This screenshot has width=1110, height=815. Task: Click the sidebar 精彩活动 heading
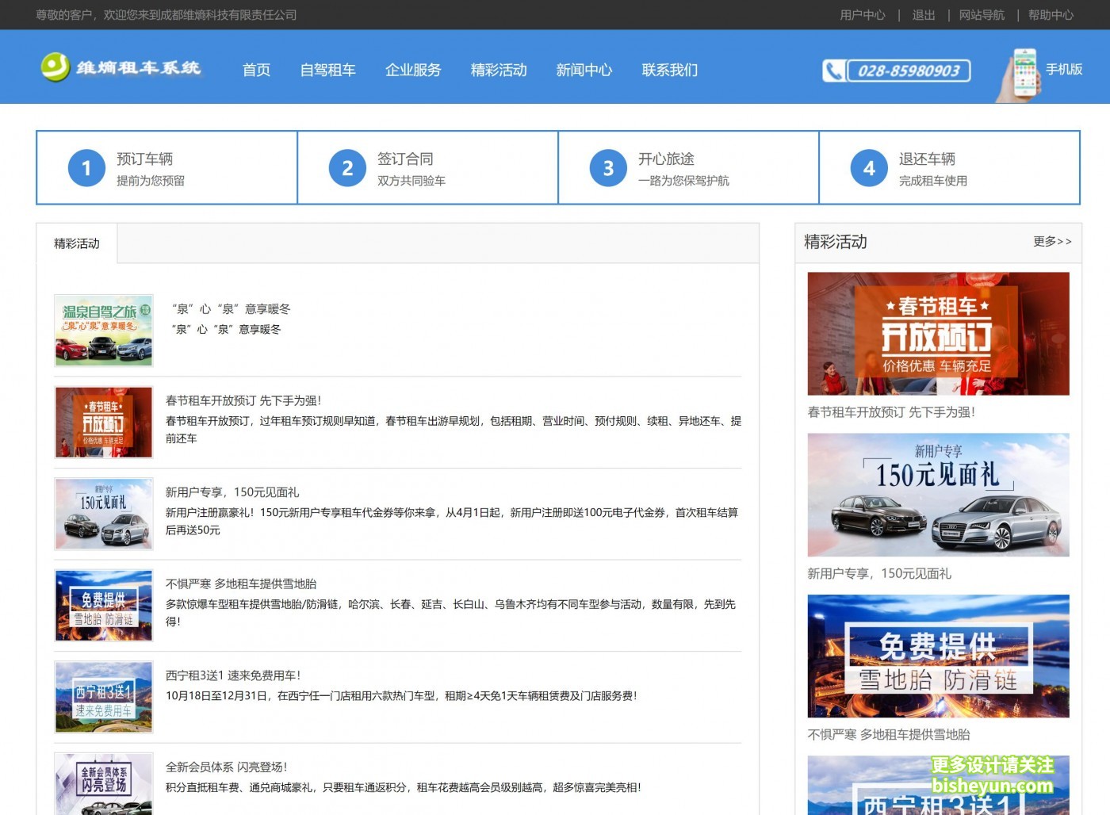[836, 242]
